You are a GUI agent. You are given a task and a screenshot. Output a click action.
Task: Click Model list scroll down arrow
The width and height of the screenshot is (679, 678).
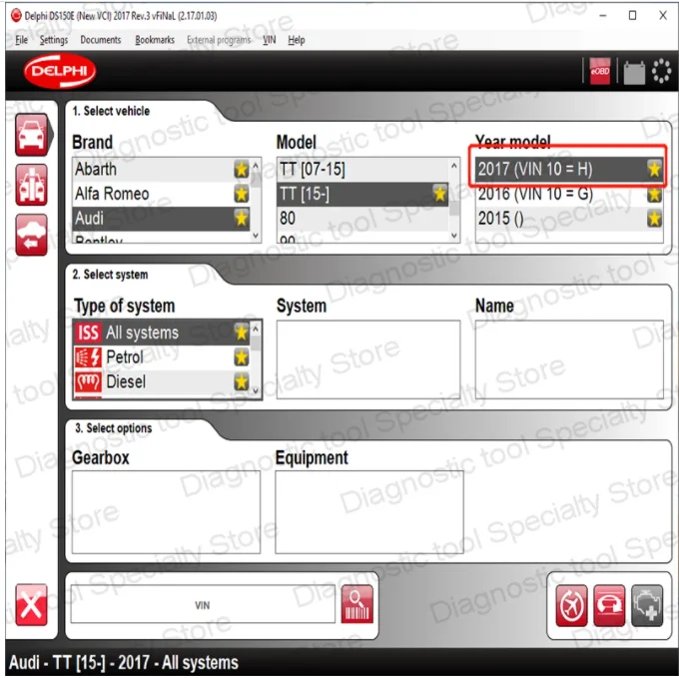pyautogui.click(x=453, y=236)
